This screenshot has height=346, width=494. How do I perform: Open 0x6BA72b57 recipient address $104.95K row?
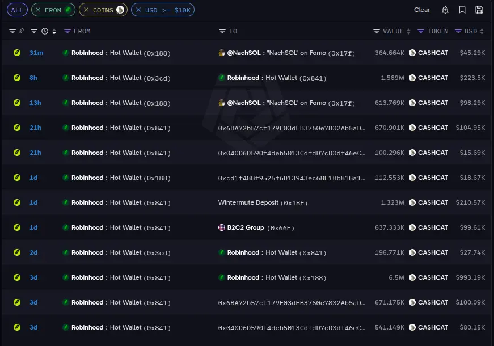point(292,128)
